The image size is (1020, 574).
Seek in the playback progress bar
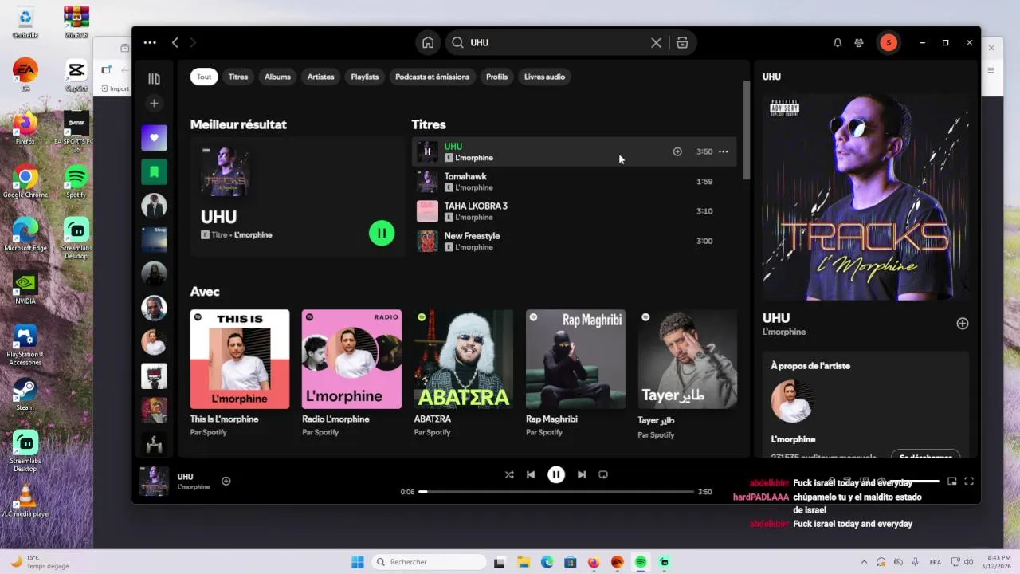(556, 492)
